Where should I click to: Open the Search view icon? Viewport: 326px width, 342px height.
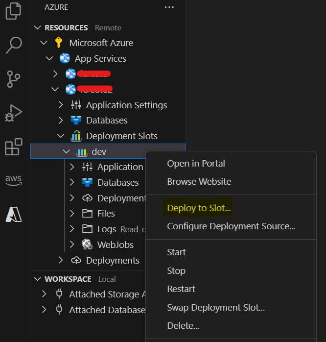click(x=13, y=45)
